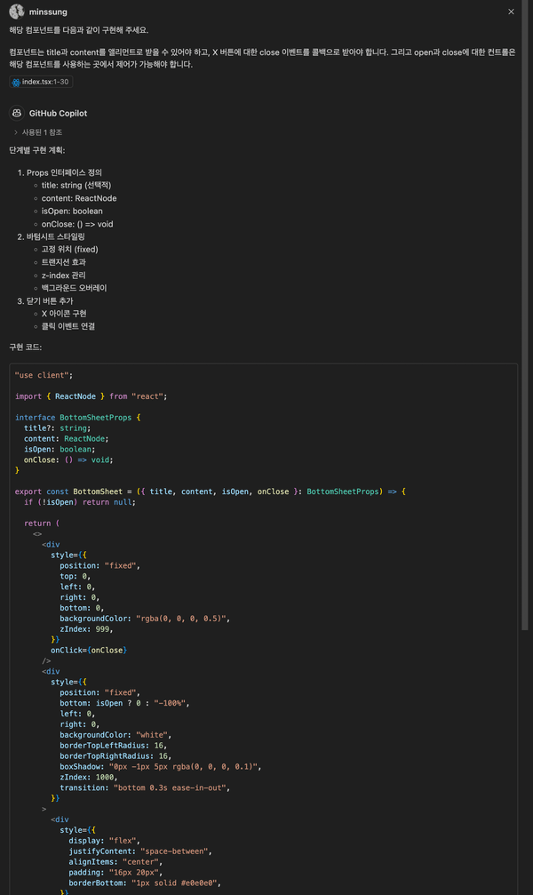Image resolution: width=533 pixels, height=895 pixels.
Task: Click the React file icon on index.tsx chip
Action: [x=17, y=82]
